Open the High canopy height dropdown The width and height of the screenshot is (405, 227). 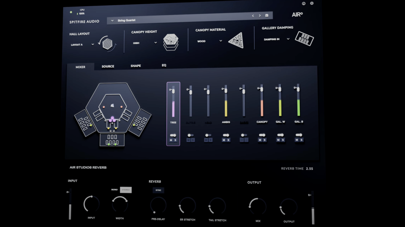coord(145,43)
